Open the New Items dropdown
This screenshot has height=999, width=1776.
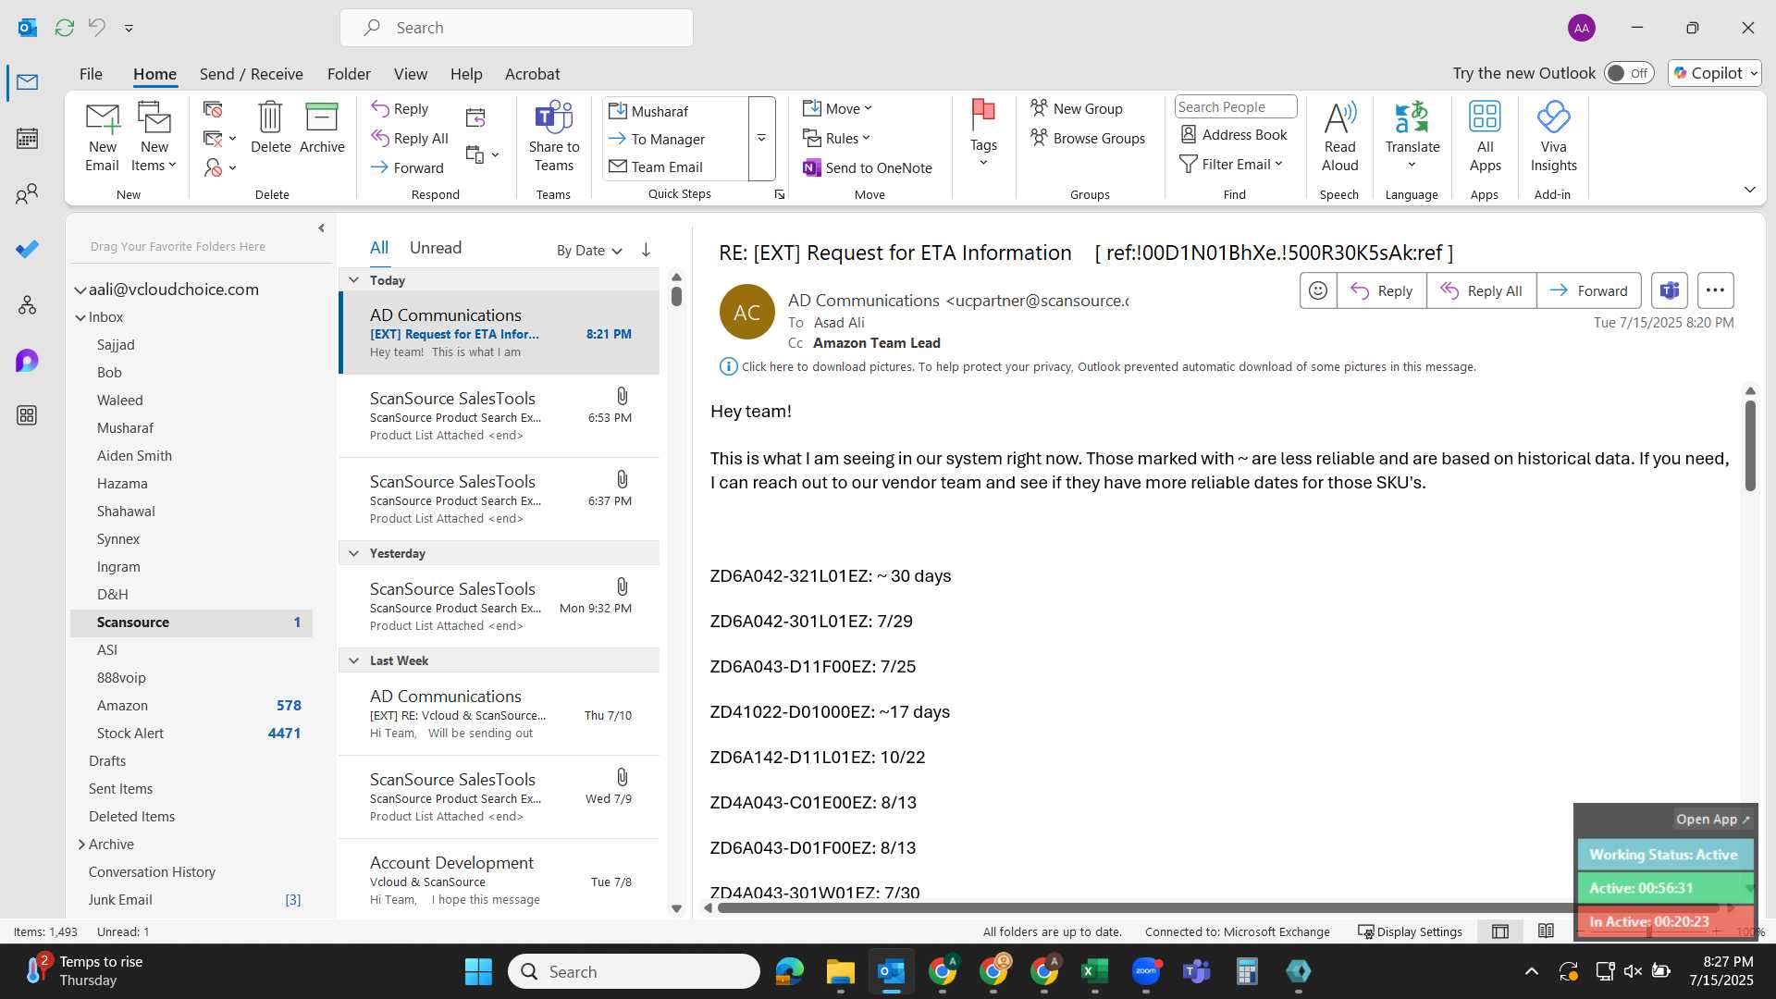154,137
